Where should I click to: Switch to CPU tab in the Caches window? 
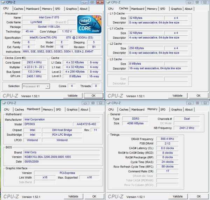[111, 9]
